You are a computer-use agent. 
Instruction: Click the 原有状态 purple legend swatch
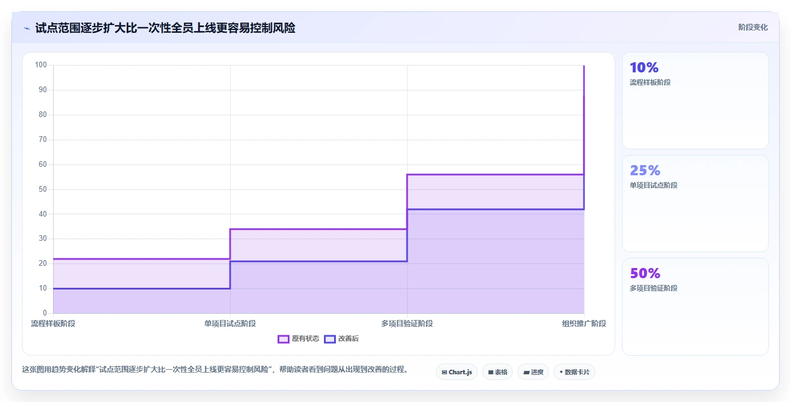click(283, 339)
